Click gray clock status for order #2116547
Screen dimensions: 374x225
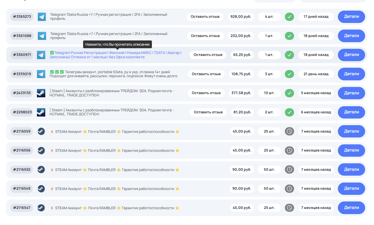coord(289,208)
